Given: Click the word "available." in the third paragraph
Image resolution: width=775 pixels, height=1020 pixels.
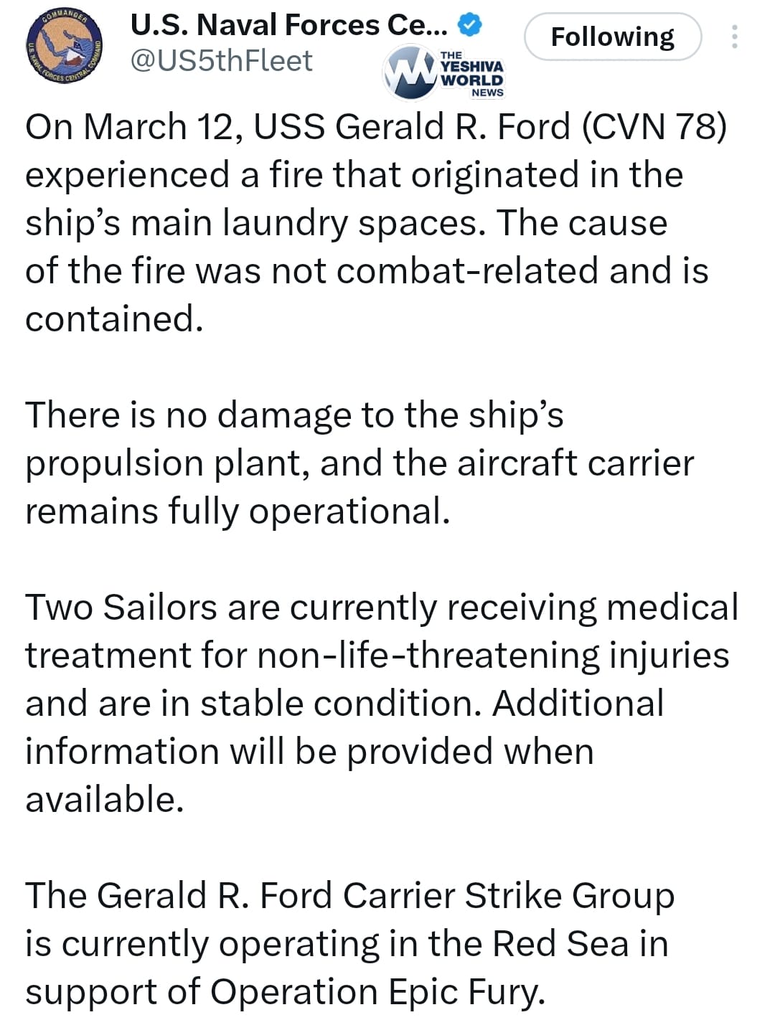Looking at the screenshot, I should [x=105, y=800].
